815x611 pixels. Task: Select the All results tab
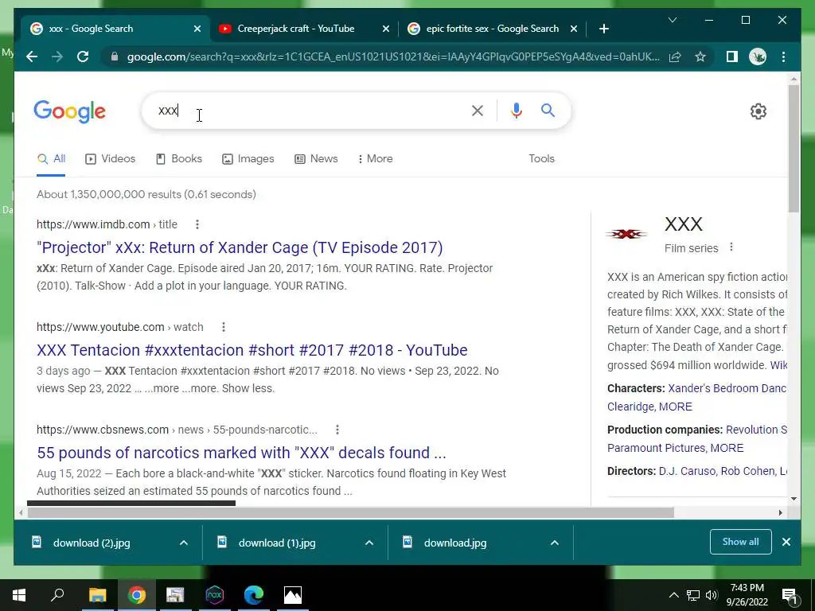pyautogui.click(x=51, y=159)
